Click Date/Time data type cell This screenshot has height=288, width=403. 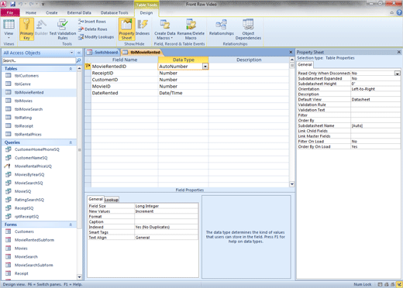coord(183,93)
